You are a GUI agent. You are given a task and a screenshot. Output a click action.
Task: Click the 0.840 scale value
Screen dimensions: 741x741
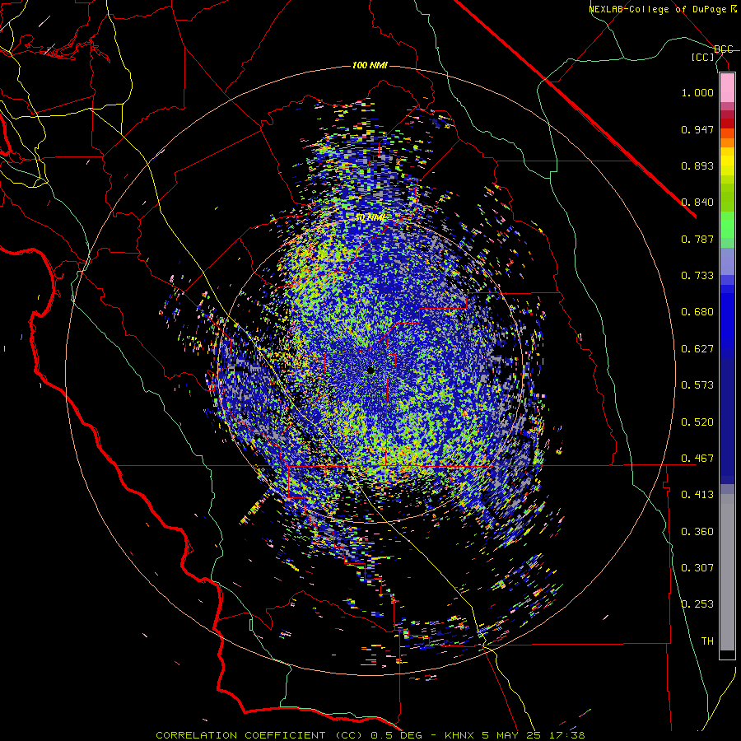(697, 203)
